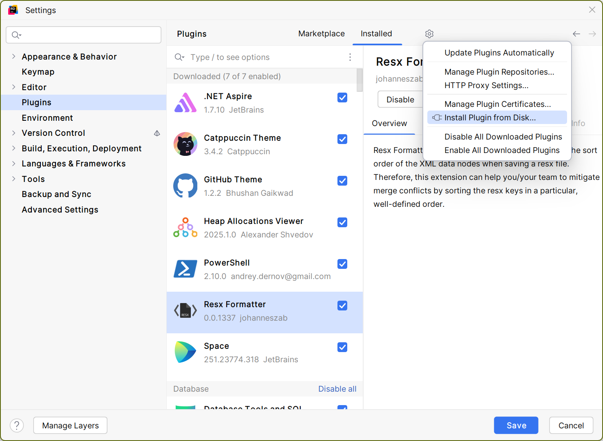Open help with the question mark icon
This screenshot has width=603, height=441.
coord(17,425)
